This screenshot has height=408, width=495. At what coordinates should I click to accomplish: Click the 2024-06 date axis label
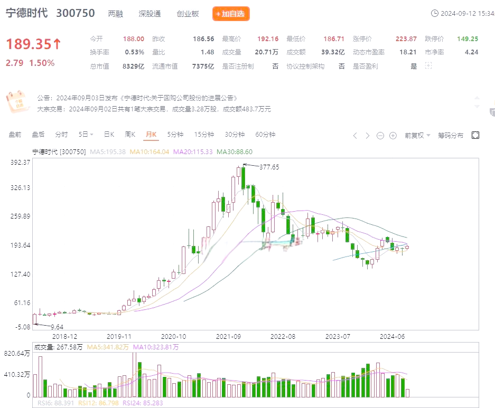pyautogui.click(x=392, y=337)
